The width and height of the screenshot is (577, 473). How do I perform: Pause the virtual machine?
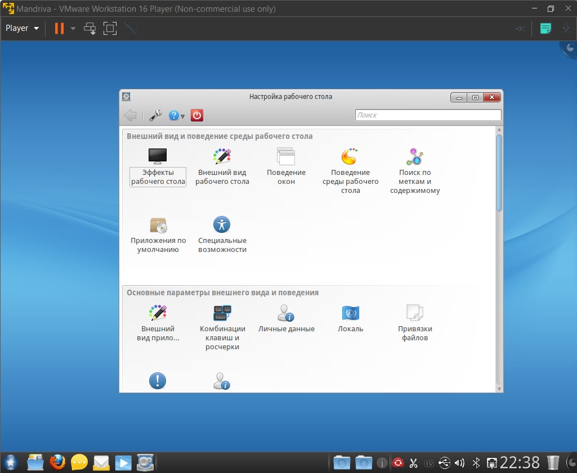point(59,28)
